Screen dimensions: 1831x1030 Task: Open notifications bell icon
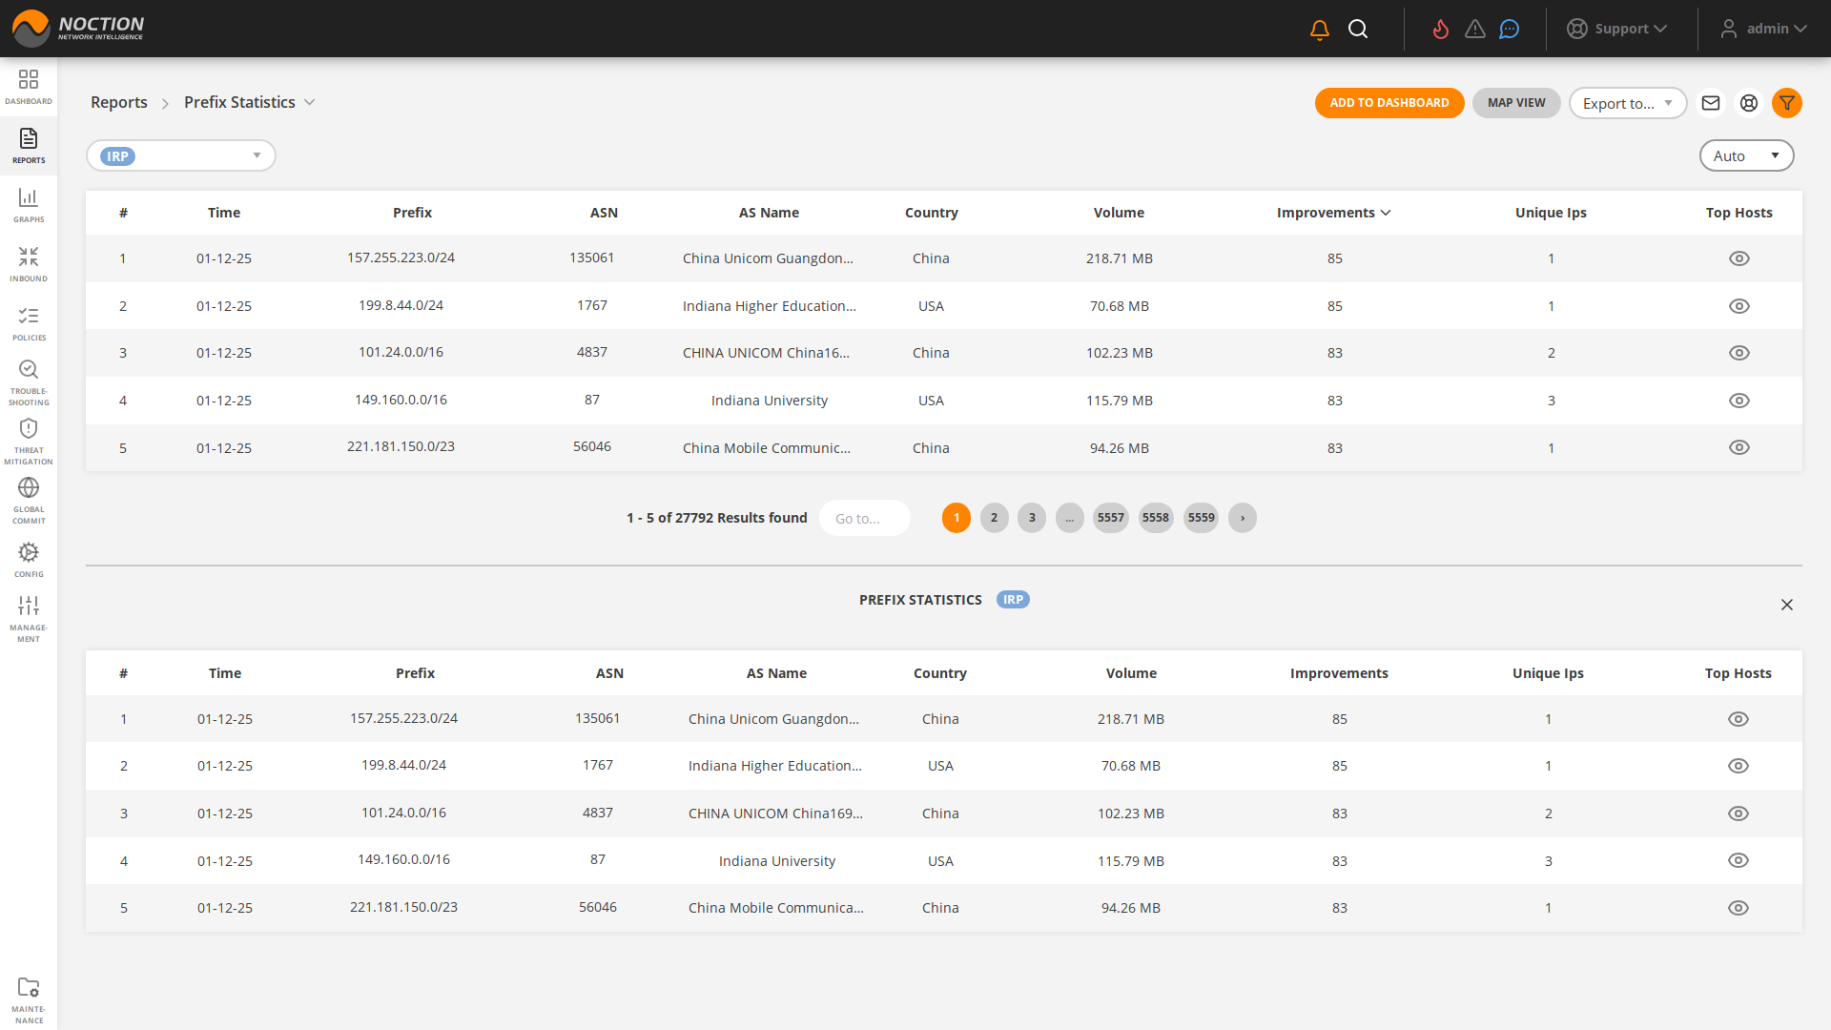(1320, 30)
